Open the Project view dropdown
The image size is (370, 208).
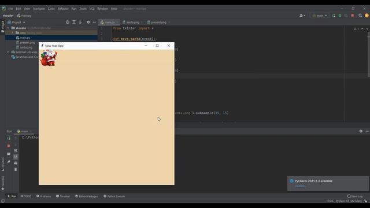pyautogui.click(x=16, y=22)
